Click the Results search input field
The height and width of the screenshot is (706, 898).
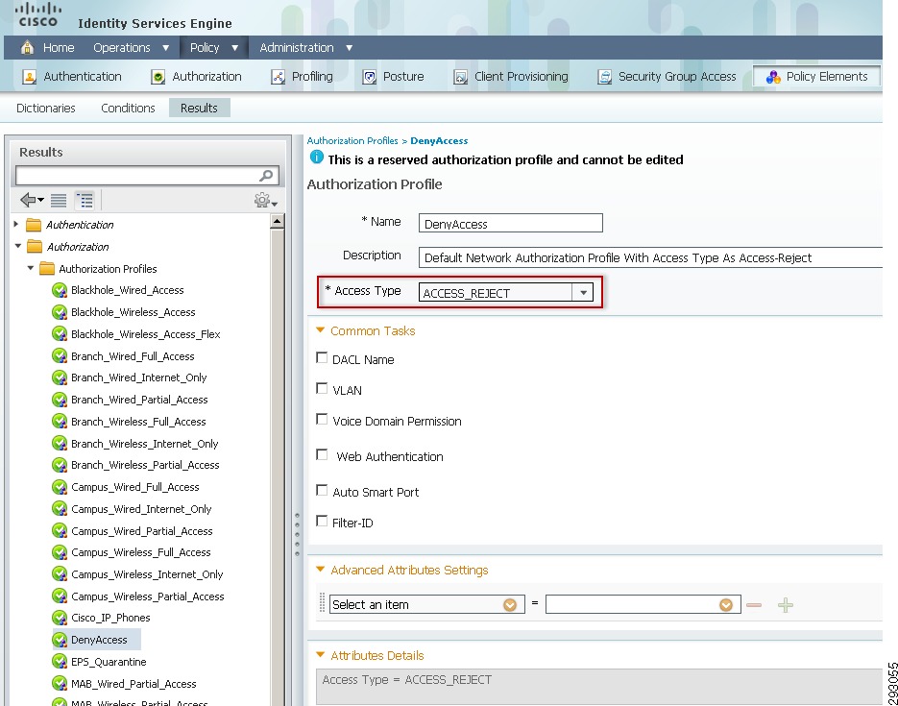point(137,175)
